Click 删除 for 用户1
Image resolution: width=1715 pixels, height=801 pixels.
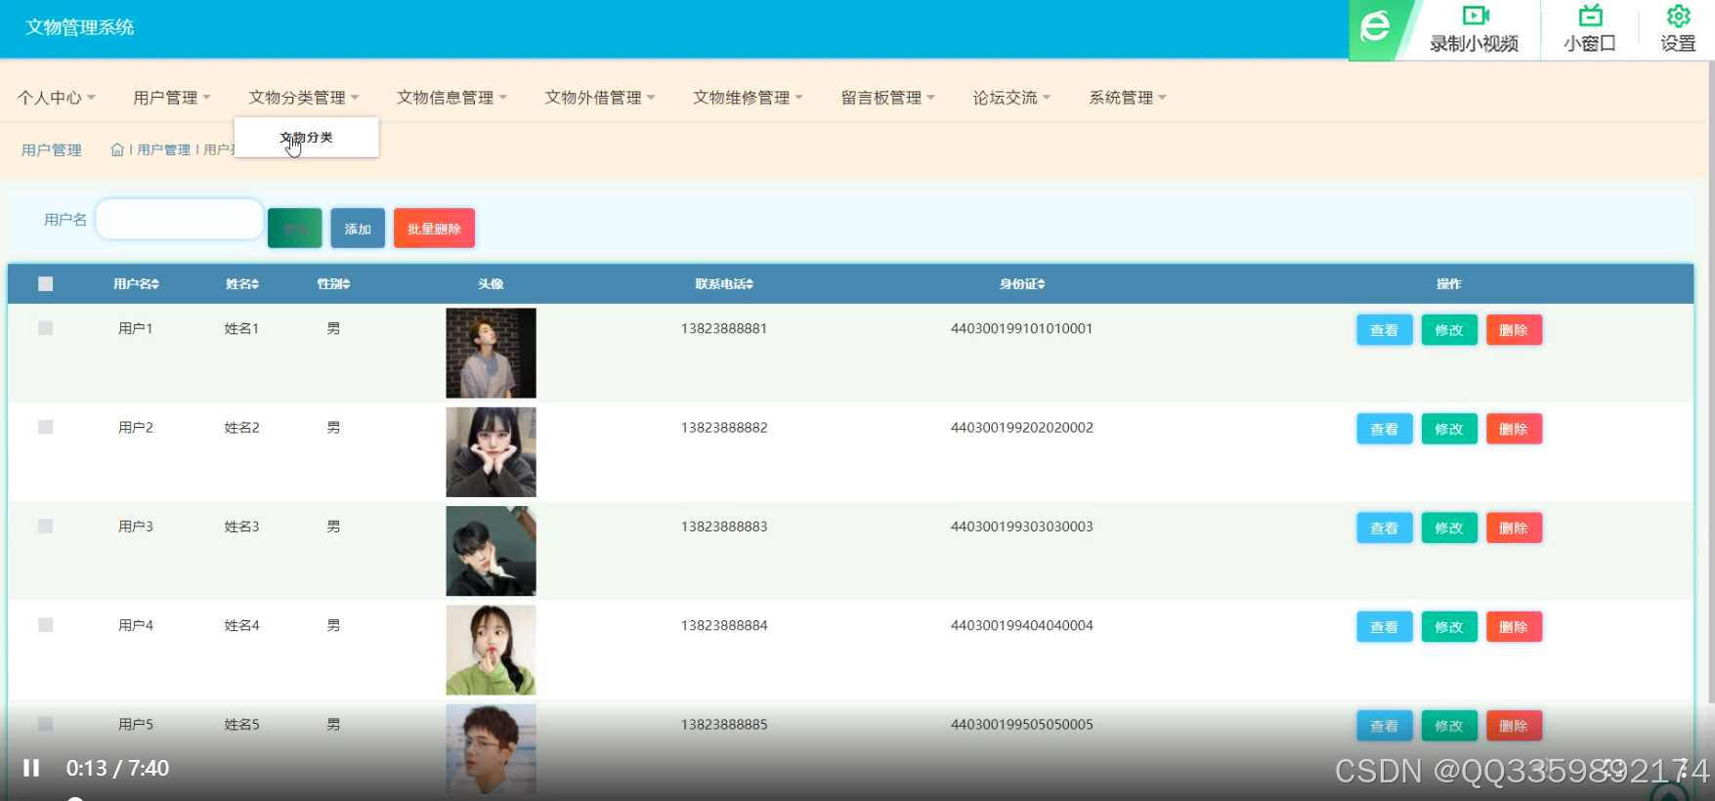[x=1514, y=330]
